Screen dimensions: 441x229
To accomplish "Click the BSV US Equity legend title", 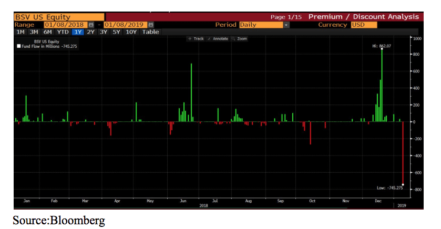I will [47, 41].
